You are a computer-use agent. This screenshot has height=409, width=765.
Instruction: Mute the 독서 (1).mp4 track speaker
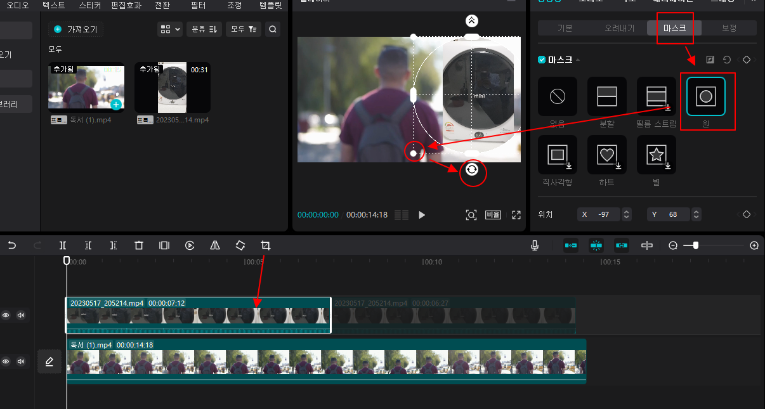click(21, 361)
